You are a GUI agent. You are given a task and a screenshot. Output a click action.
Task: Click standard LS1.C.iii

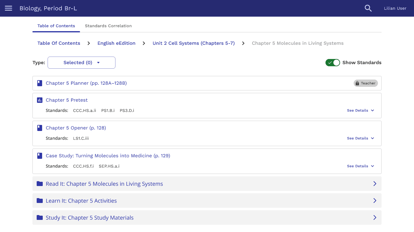point(81,138)
